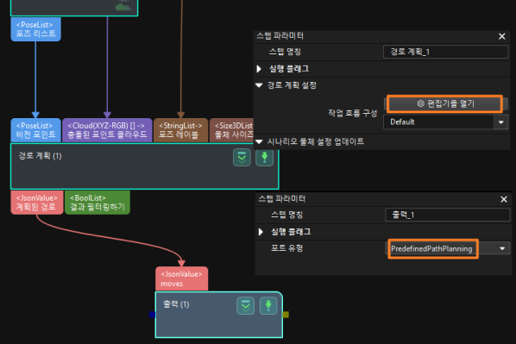Click the double-chevron icon on 경로 계획 step
Image resolution: width=516 pixels, height=344 pixels.
coord(242,158)
